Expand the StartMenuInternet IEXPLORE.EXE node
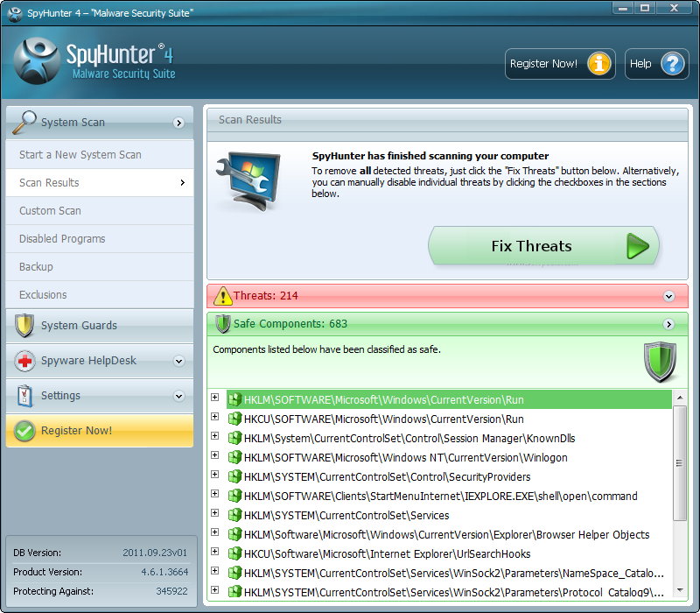 pos(214,493)
